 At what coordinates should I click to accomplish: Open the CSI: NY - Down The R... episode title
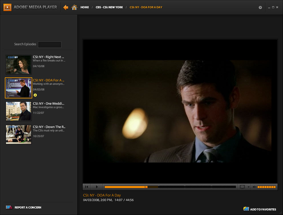pos(49,127)
